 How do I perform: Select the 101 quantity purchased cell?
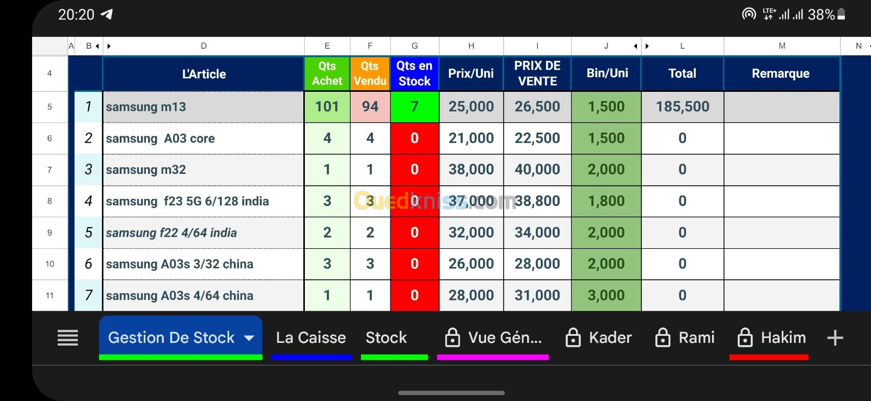327,106
